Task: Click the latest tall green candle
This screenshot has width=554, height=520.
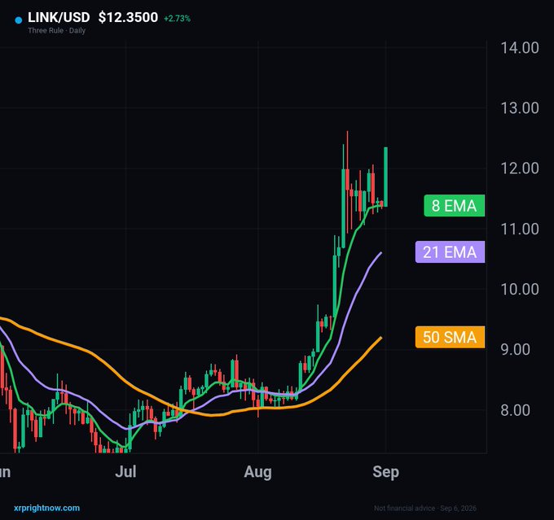Action: point(386,177)
